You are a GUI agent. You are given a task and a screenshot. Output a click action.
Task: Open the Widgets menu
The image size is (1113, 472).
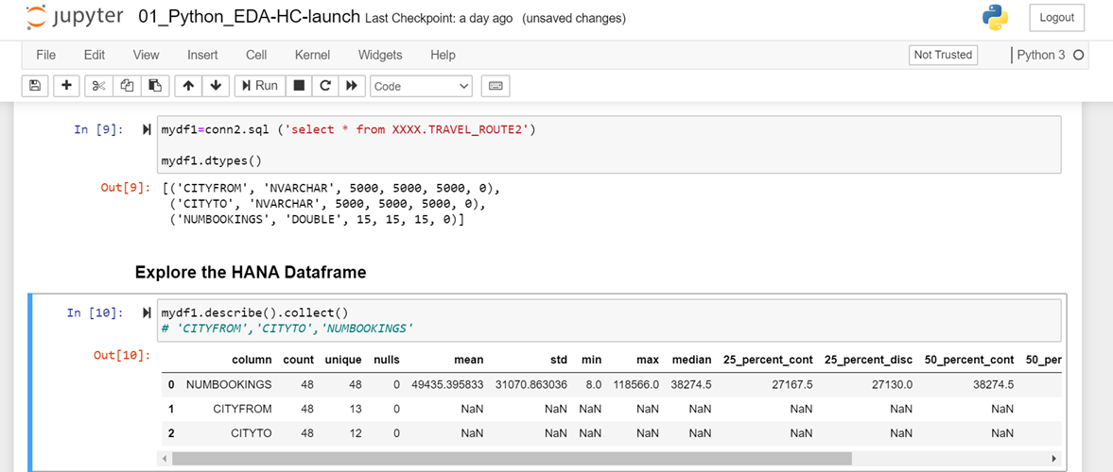pos(380,55)
